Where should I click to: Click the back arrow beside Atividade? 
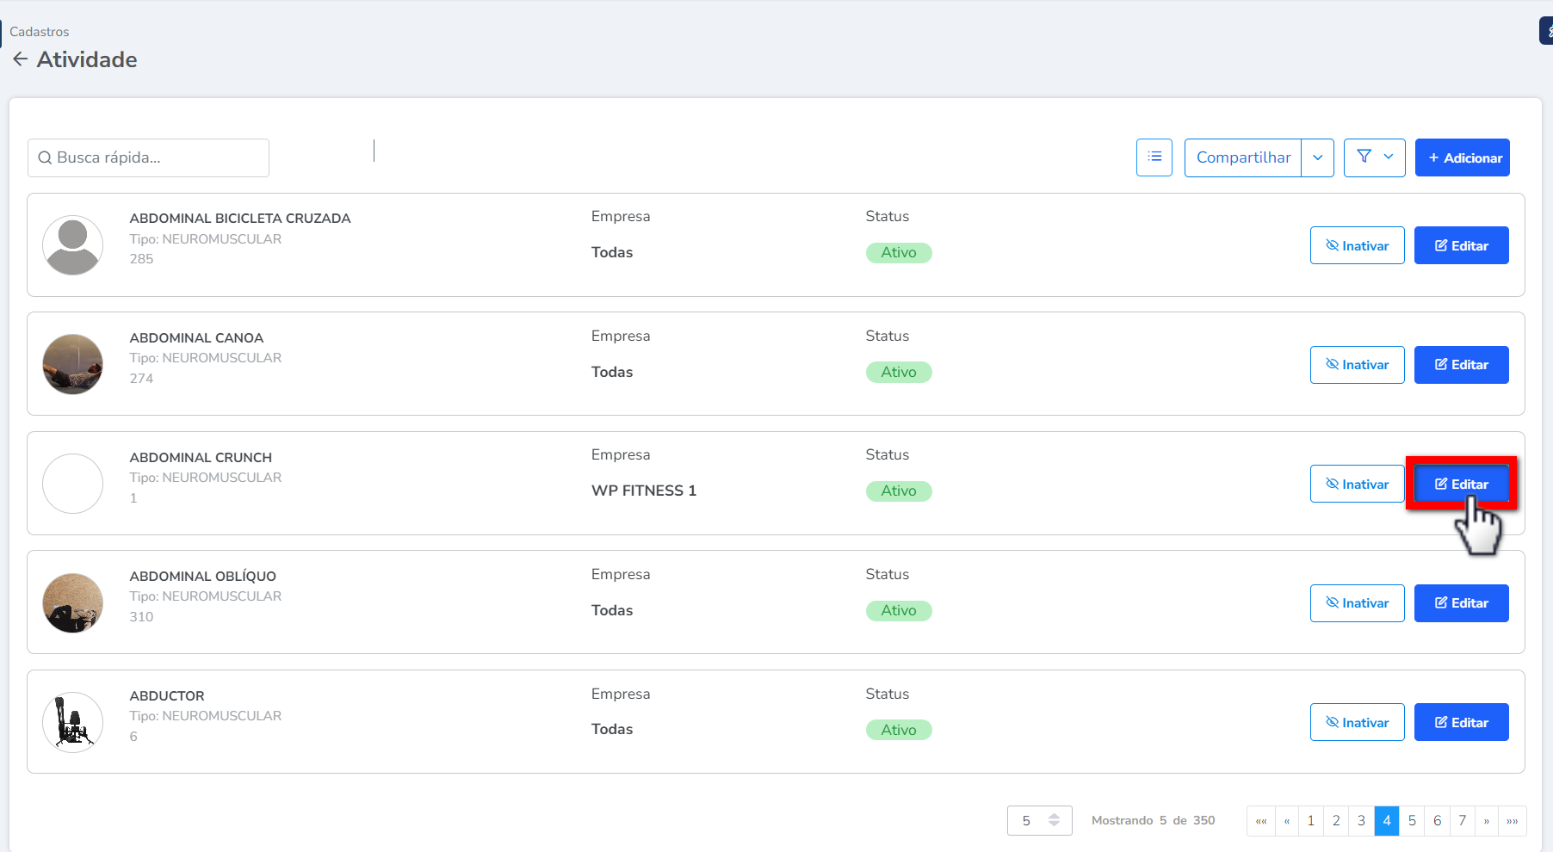click(x=20, y=59)
